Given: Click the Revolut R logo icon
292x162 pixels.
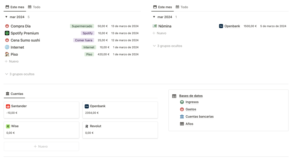Looking at the screenshot, I should 87,126.
